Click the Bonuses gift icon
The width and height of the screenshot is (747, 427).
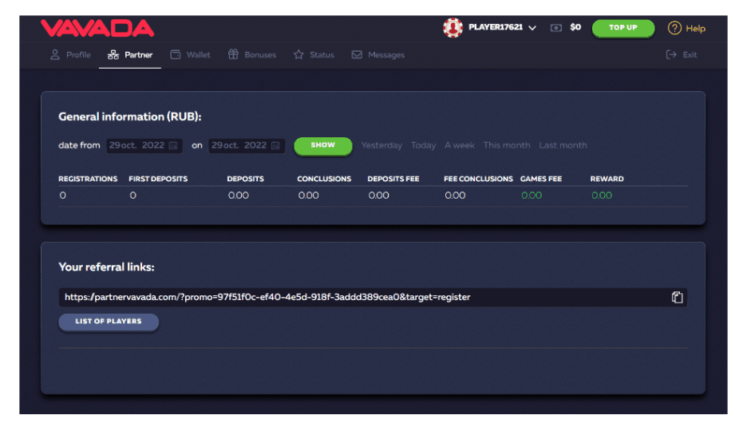(x=233, y=54)
